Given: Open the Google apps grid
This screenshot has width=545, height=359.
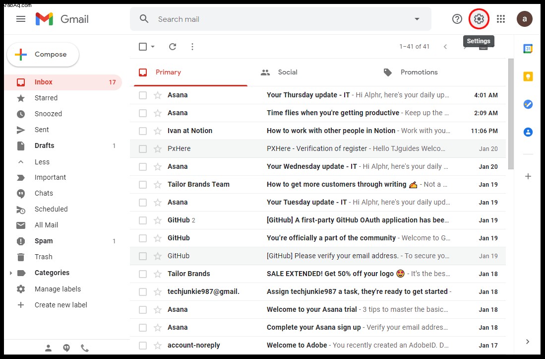Looking at the screenshot, I should point(501,19).
